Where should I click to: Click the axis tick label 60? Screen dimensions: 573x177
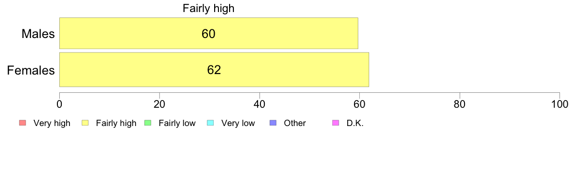coord(359,104)
